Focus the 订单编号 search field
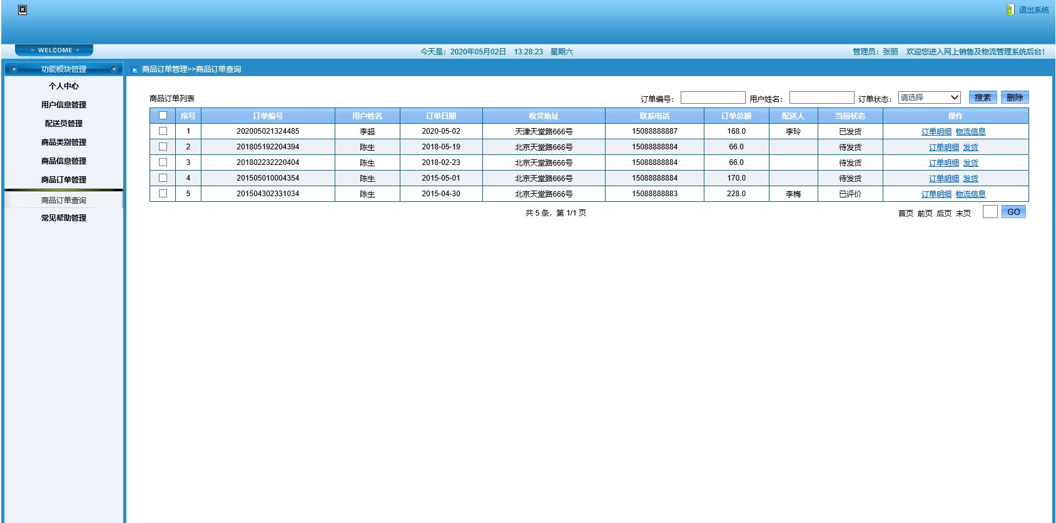 [x=713, y=97]
